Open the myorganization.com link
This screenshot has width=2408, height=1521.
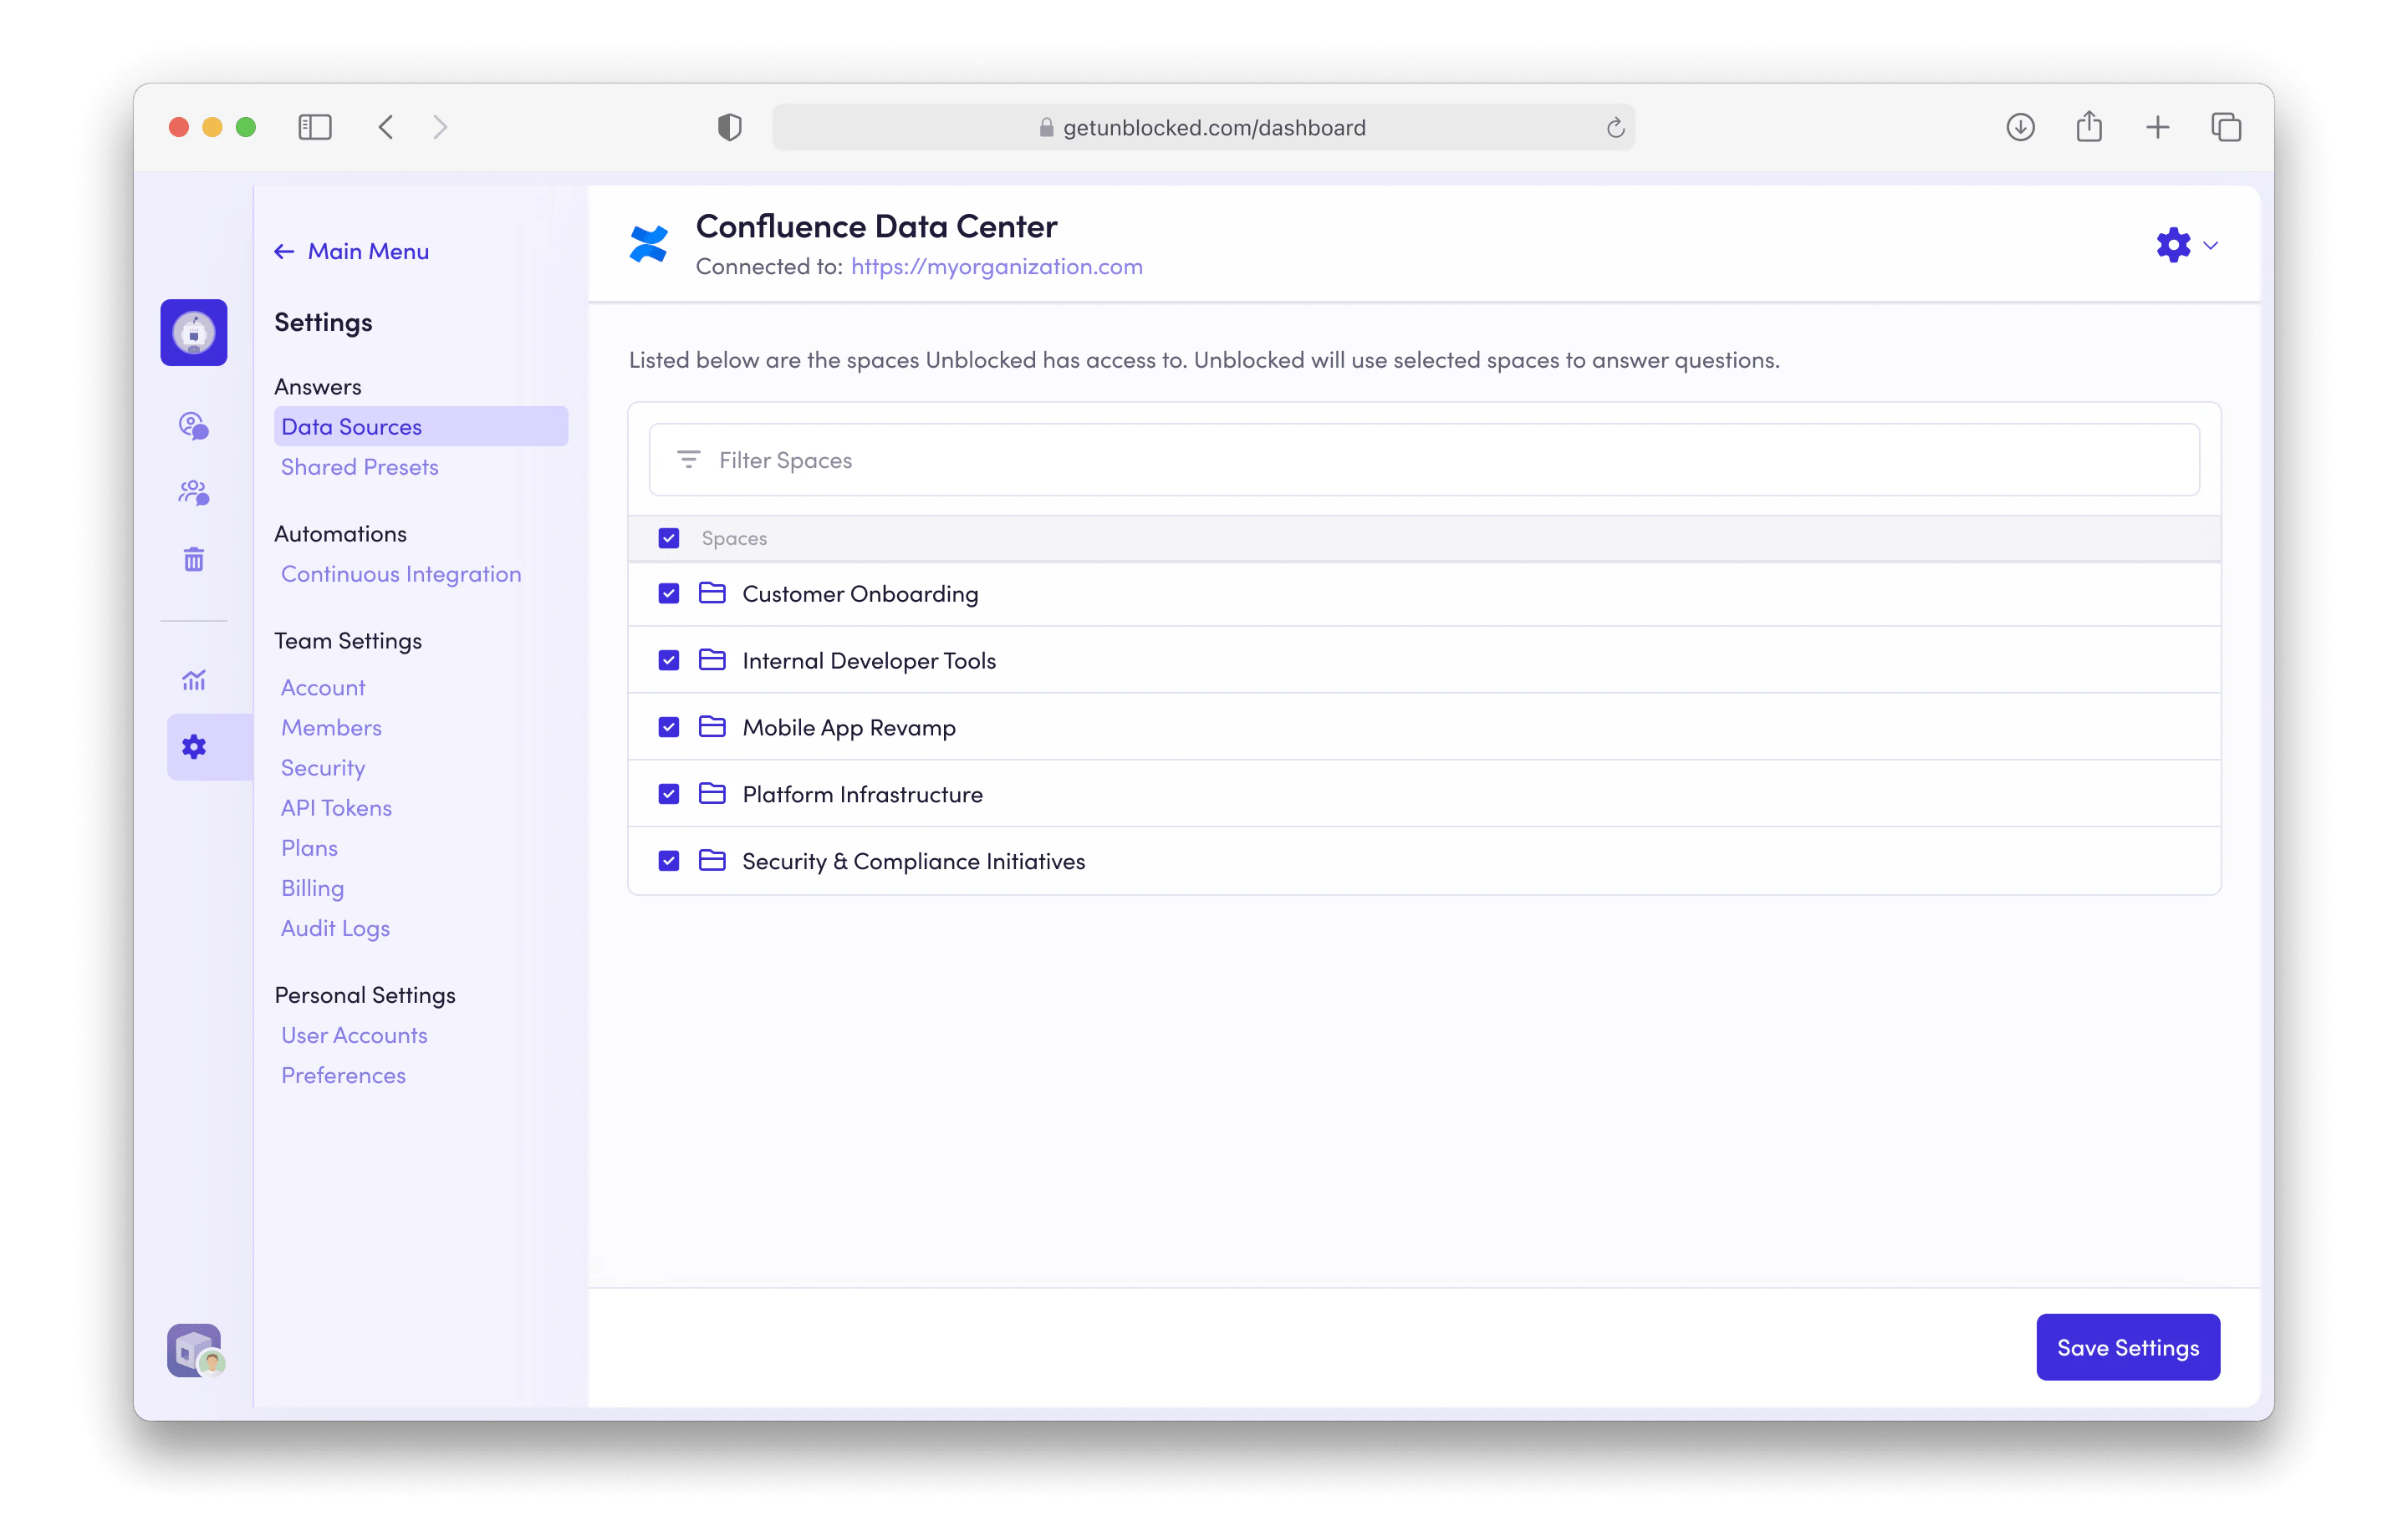click(x=997, y=267)
